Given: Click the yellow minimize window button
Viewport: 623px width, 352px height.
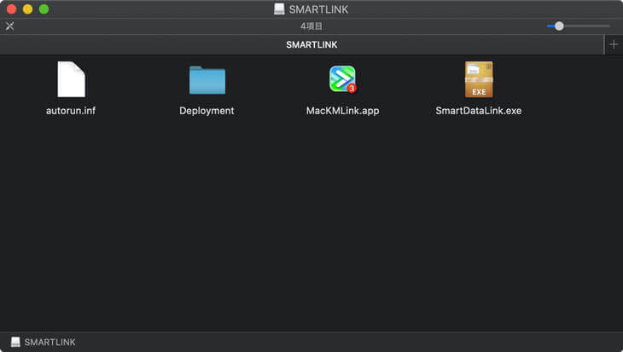Looking at the screenshot, I should (x=28, y=9).
